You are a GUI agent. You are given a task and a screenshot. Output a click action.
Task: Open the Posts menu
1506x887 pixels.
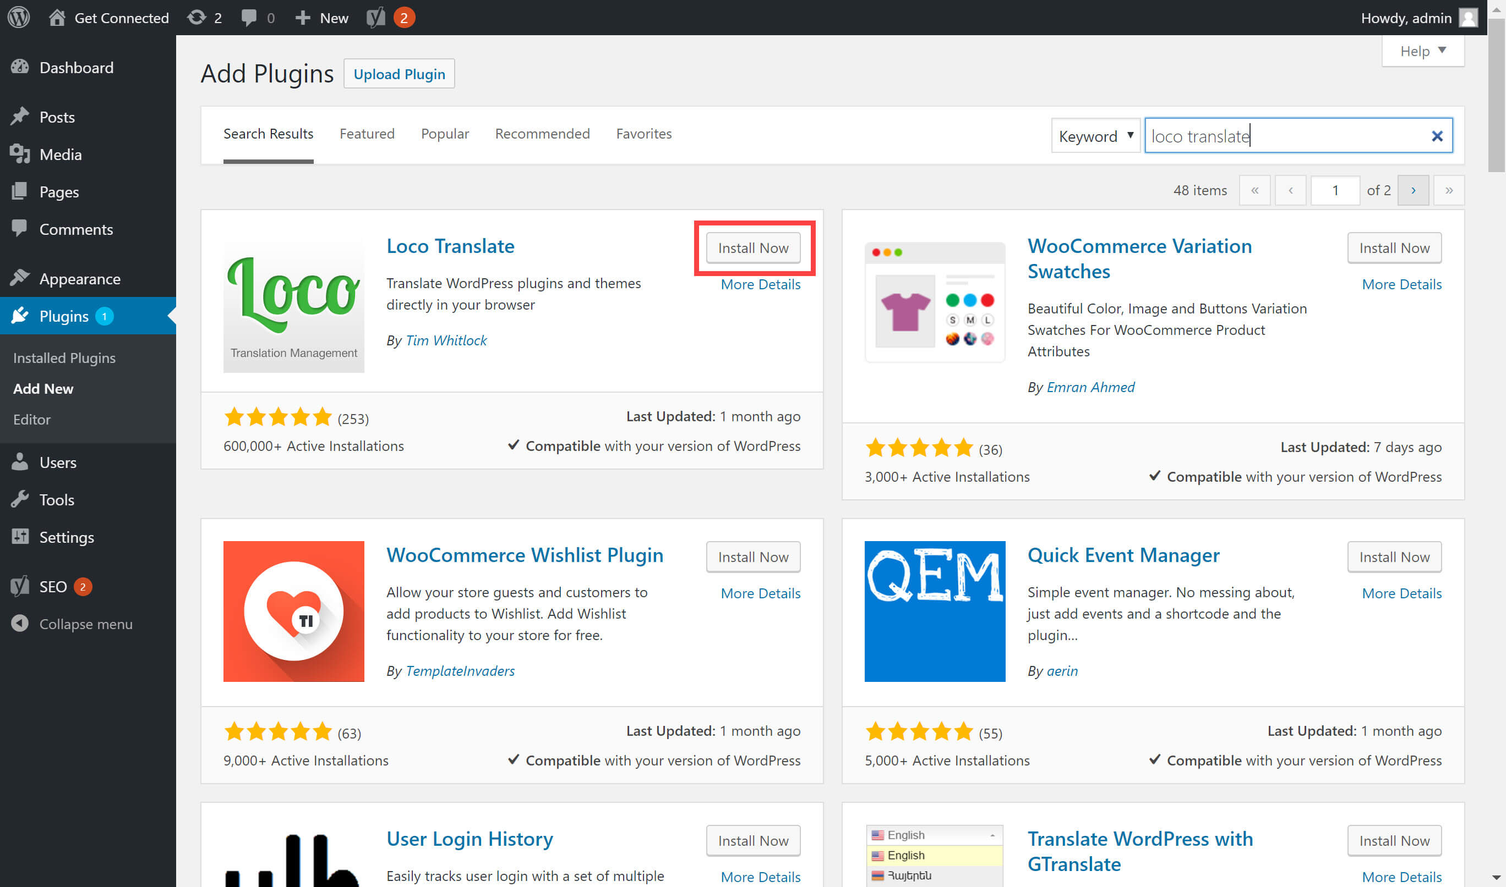tap(88, 117)
